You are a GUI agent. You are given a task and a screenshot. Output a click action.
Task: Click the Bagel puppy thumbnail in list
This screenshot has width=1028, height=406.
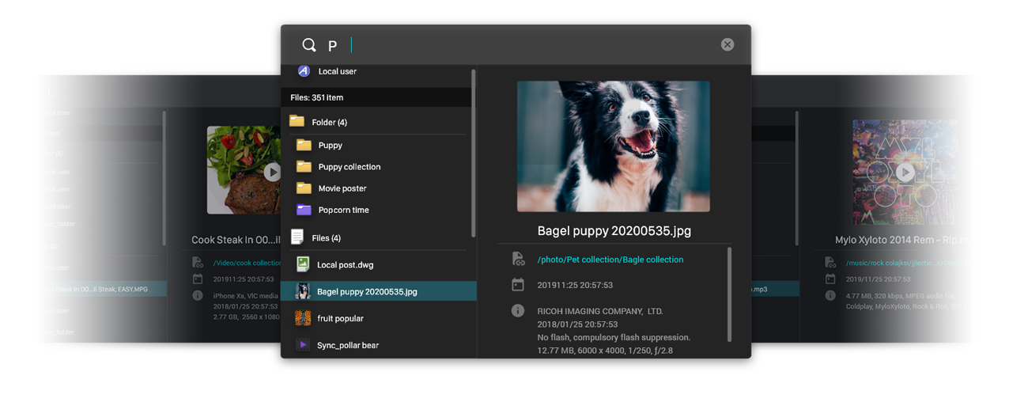pyautogui.click(x=303, y=291)
